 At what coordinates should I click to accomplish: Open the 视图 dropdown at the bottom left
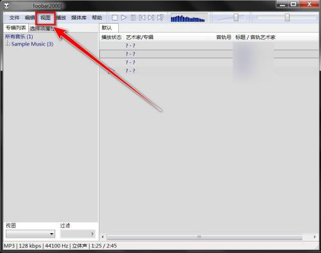pos(30,234)
